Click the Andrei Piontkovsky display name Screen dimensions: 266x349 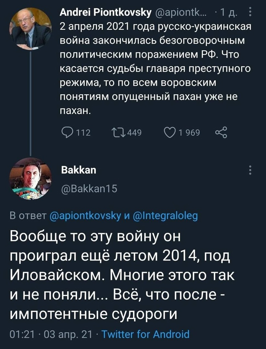[x=105, y=13]
